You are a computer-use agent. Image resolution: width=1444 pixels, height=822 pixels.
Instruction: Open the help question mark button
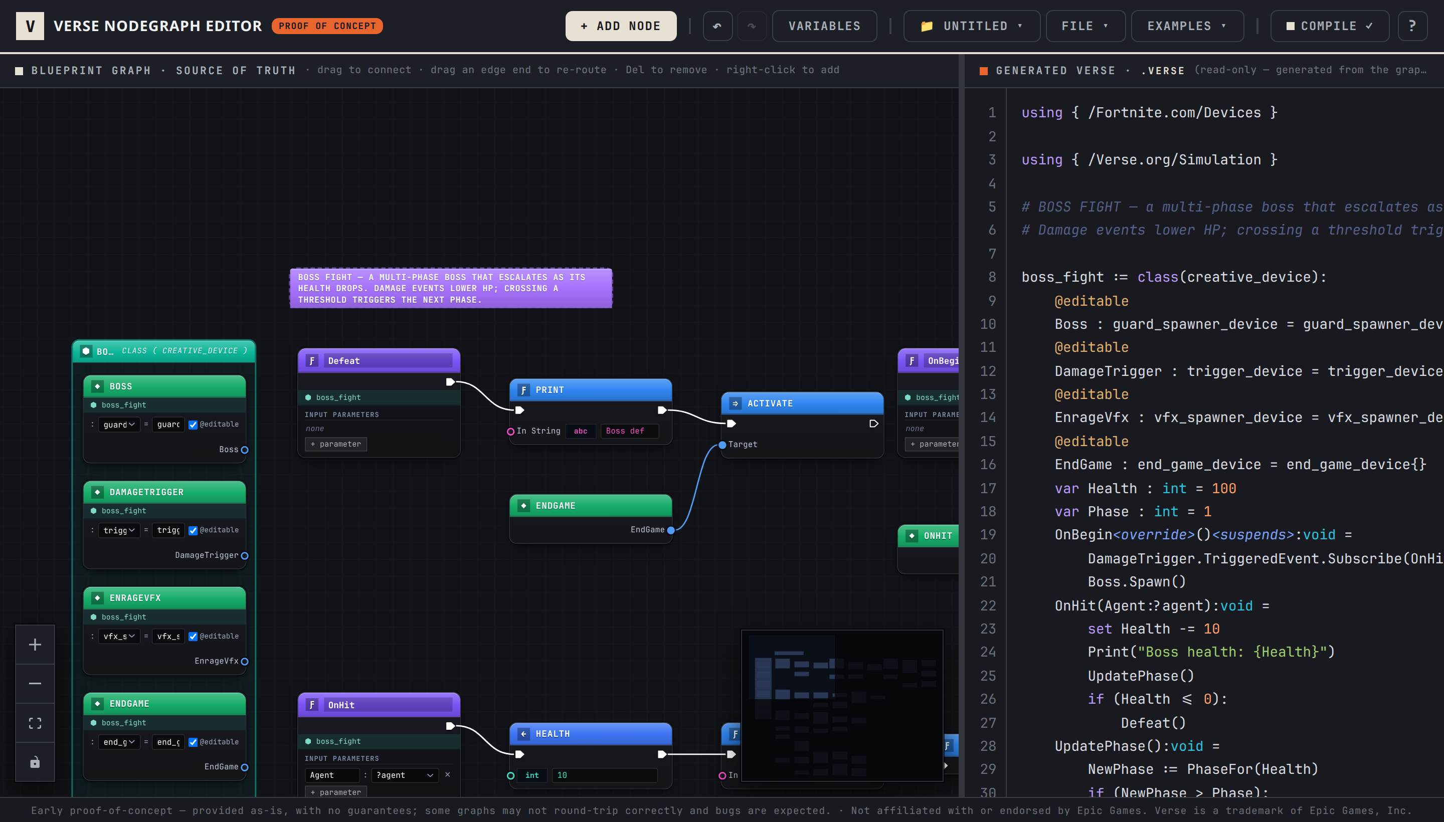pos(1412,26)
